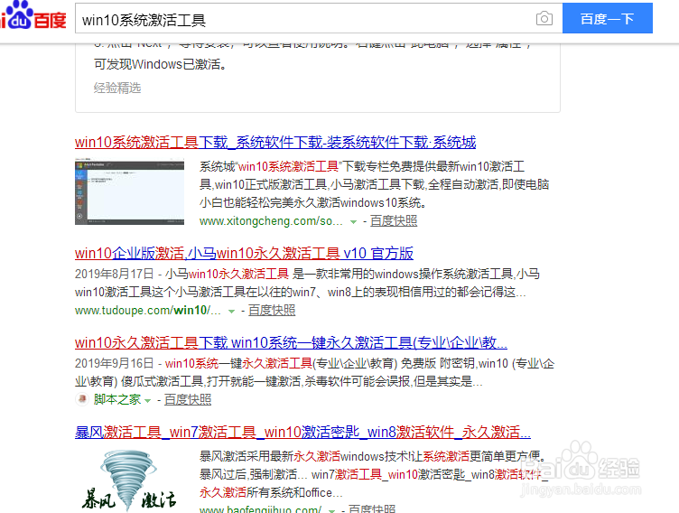Open the win10永久激活工具下载 一键永久激活 result
Image resolution: width=679 pixels, height=513 pixels.
pos(291,342)
